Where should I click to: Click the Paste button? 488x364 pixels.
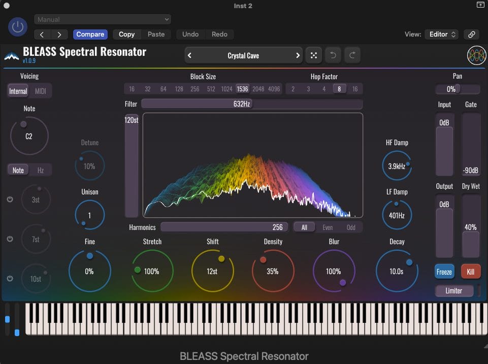[x=156, y=34]
